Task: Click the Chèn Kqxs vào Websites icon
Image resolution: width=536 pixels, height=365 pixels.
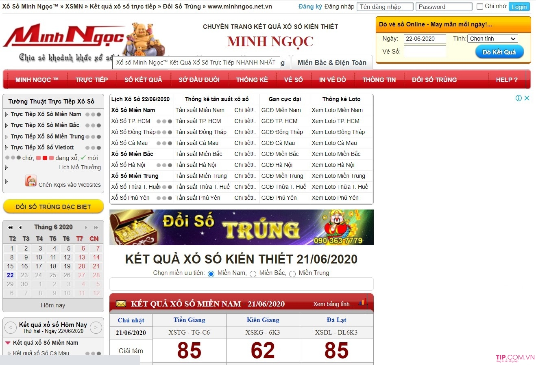Action: 31,181
